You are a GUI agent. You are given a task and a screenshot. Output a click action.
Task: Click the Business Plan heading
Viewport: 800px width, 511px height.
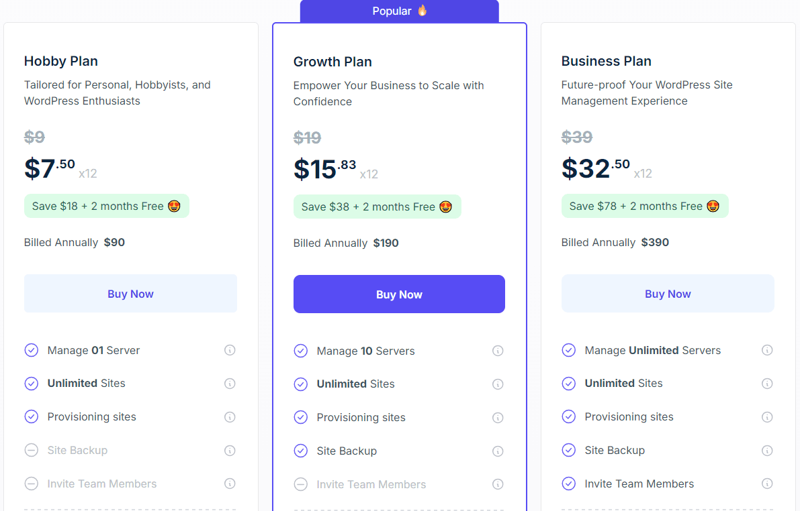tap(606, 61)
